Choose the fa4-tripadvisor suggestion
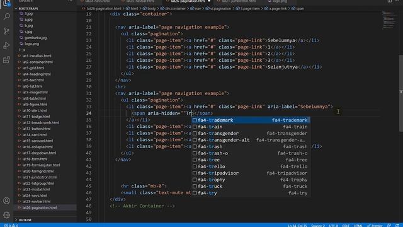Image resolution: width=403 pixels, height=227 pixels. pyautogui.click(x=251, y=173)
